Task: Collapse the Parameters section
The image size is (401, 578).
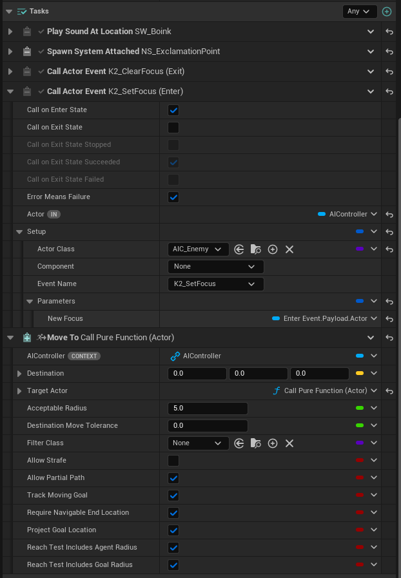Action: pyautogui.click(x=30, y=301)
